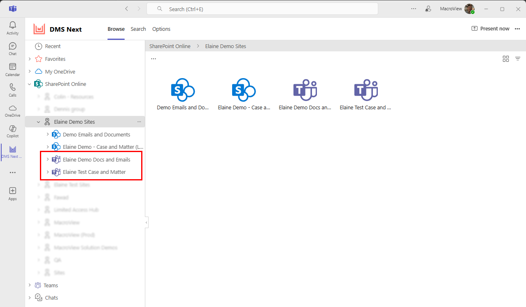This screenshot has height=307, width=526.
Task: Click the Search (Ctrl+E) box
Action: pos(262,9)
